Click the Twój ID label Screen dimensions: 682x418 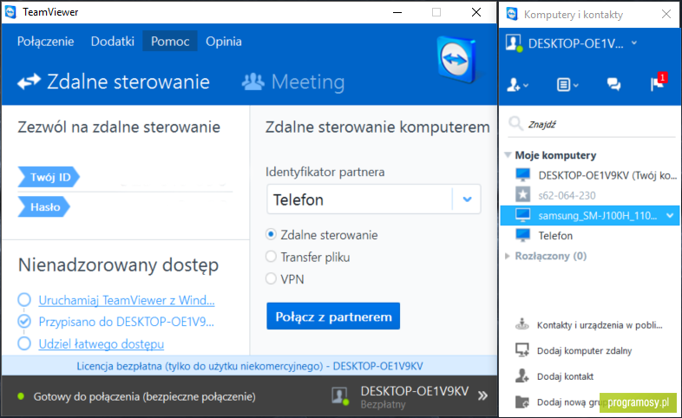point(49,177)
